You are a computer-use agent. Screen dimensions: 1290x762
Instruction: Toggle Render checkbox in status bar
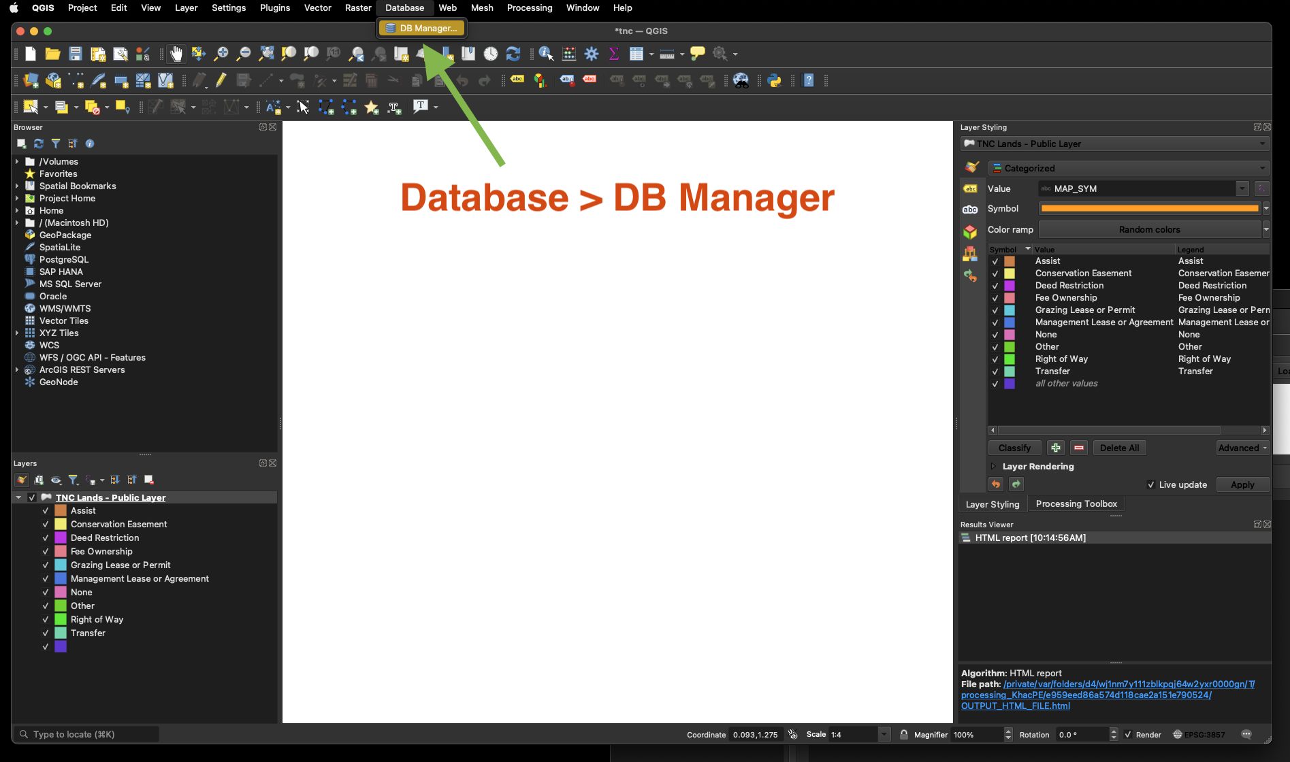coord(1128,734)
